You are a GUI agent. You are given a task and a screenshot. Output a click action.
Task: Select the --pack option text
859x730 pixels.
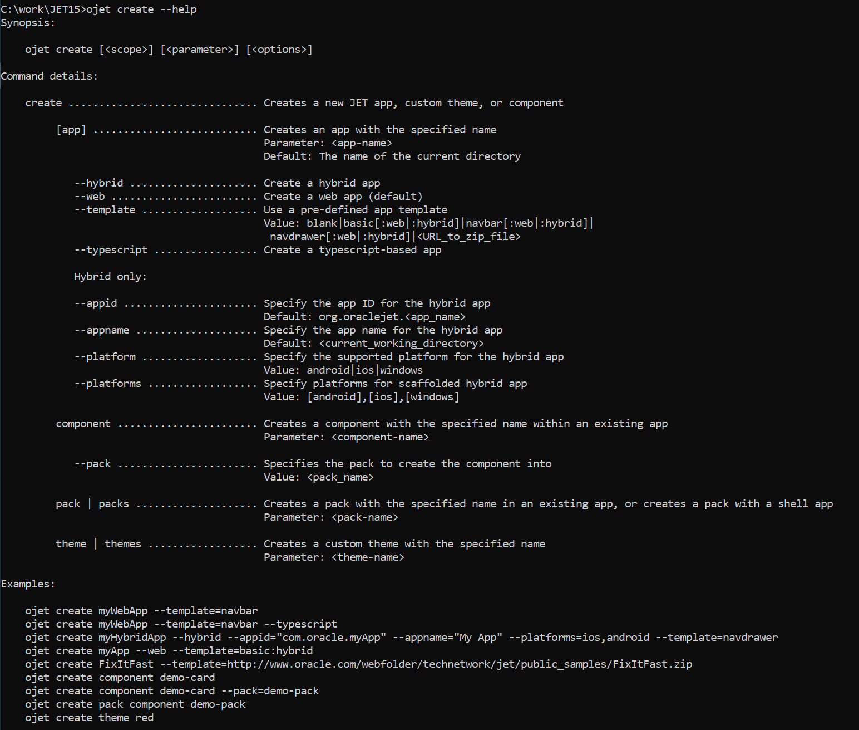click(92, 463)
